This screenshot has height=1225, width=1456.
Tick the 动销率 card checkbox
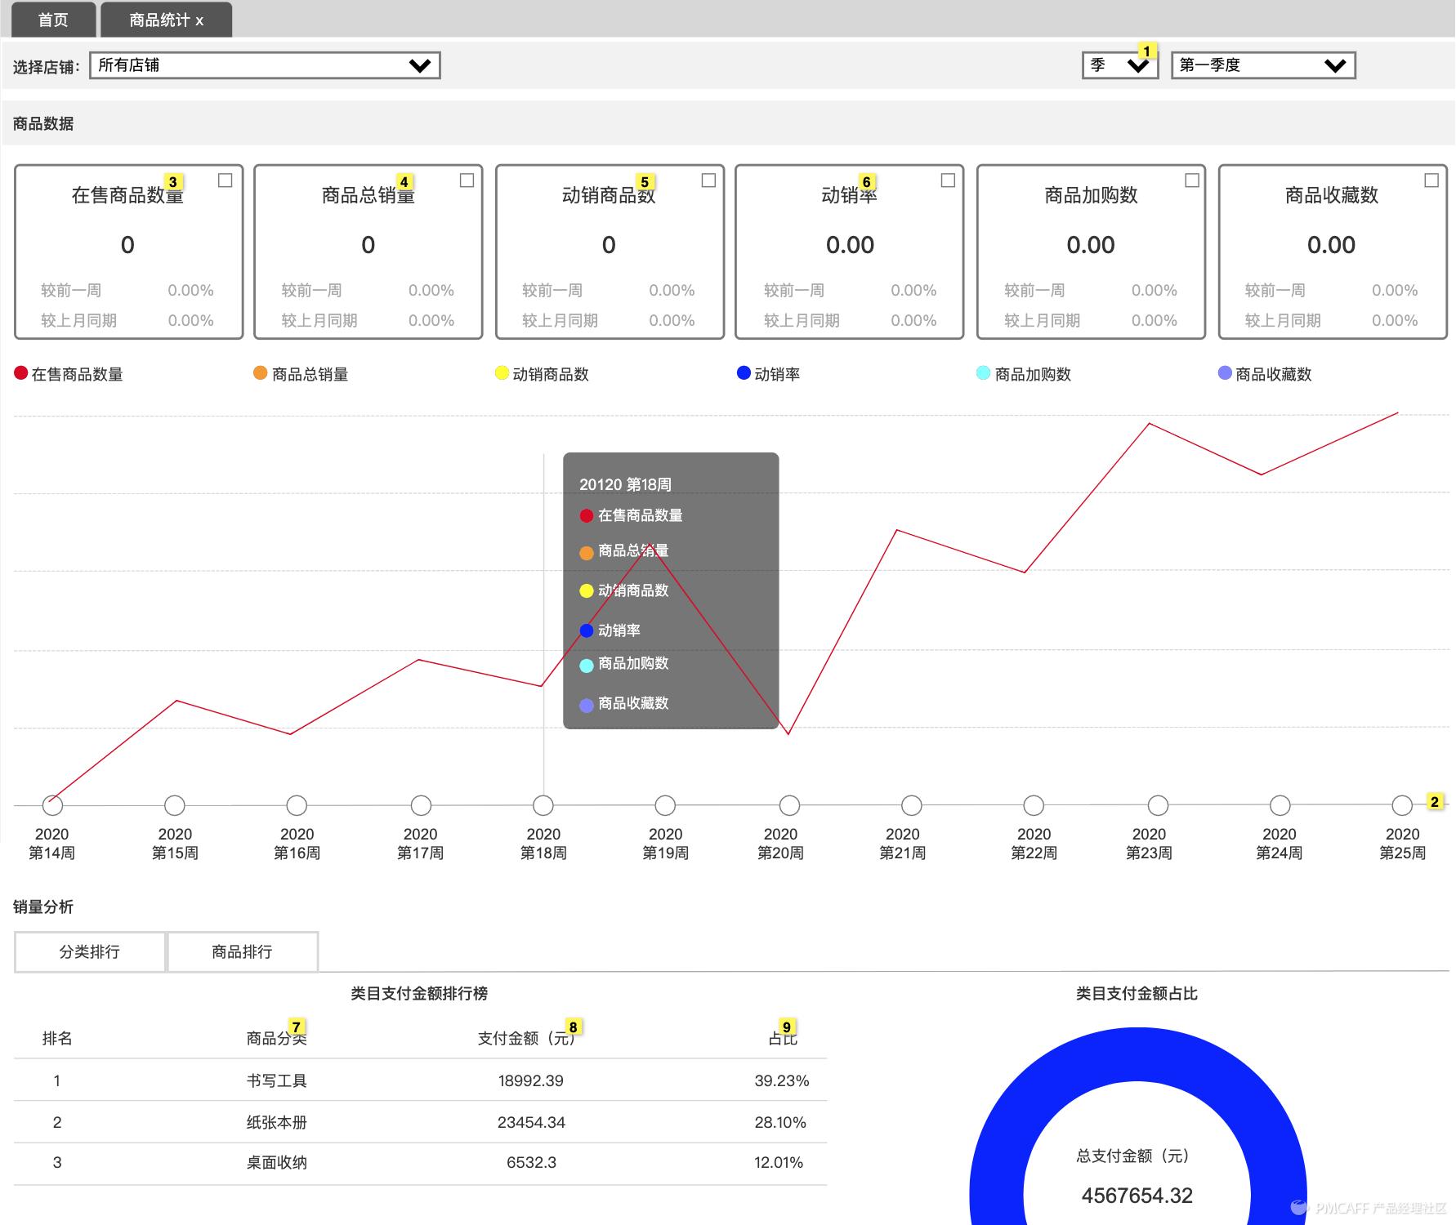[x=948, y=180]
